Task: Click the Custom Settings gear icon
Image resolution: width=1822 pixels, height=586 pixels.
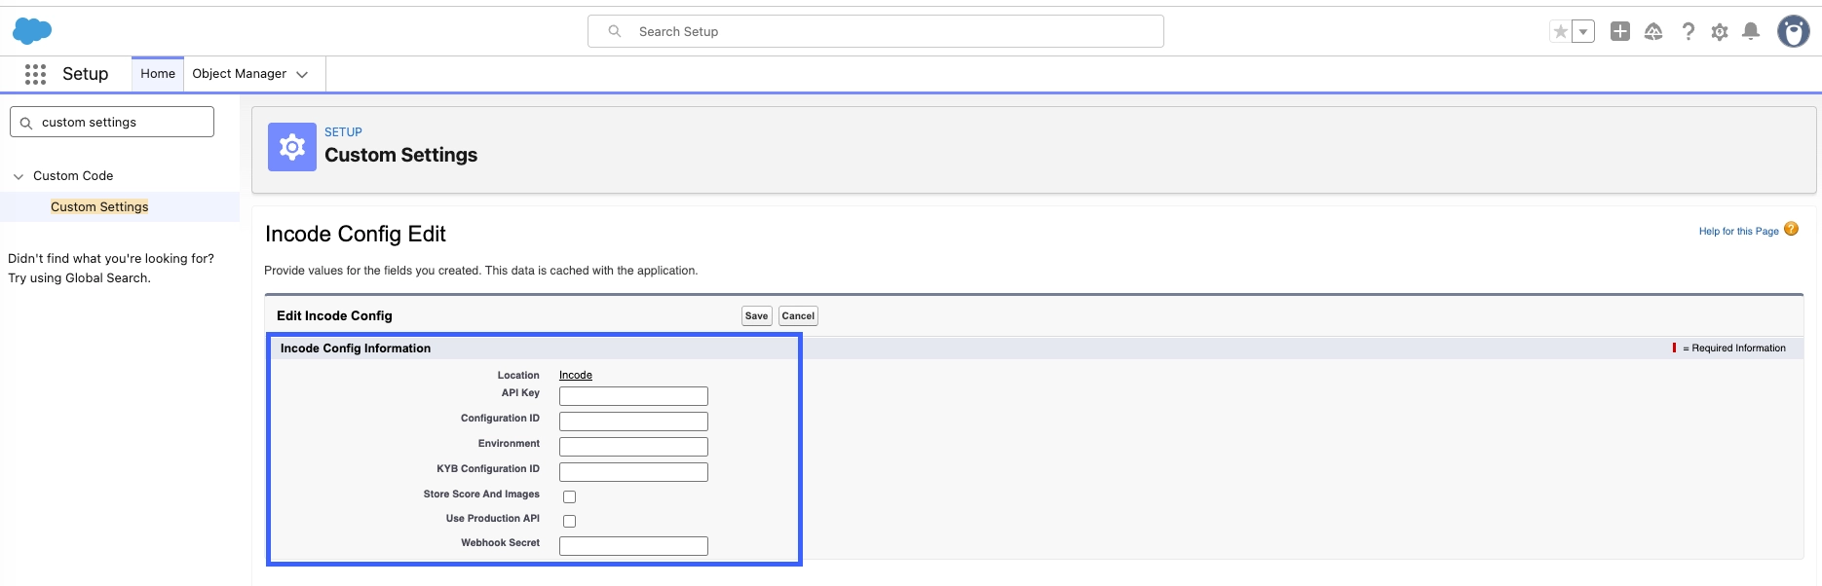Action: [x=292, y=147]
